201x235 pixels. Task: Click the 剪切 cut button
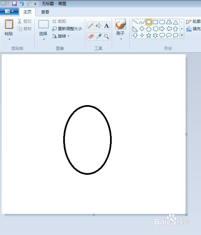[x=24, y=21]
